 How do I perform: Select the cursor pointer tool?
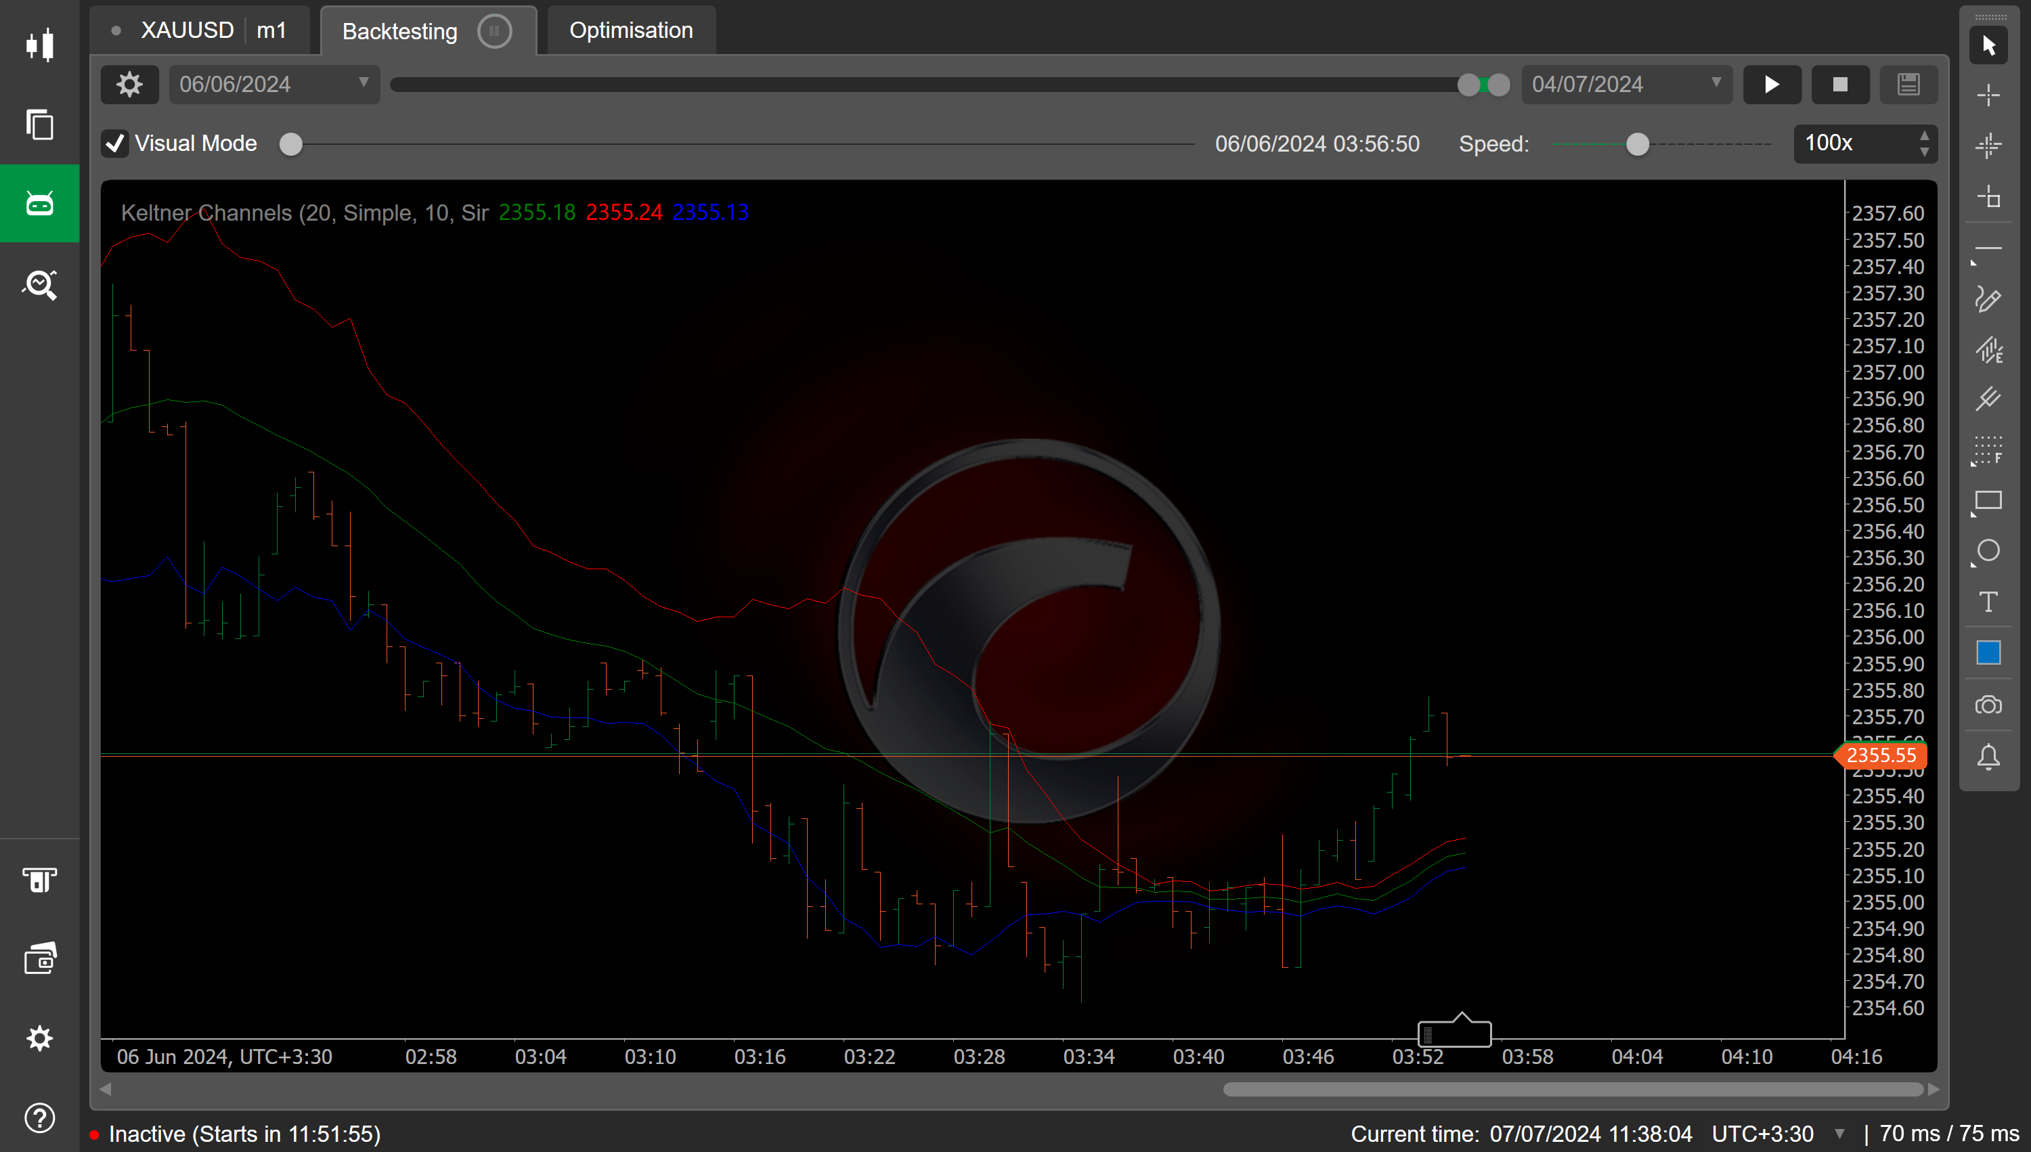point(1988,45)
